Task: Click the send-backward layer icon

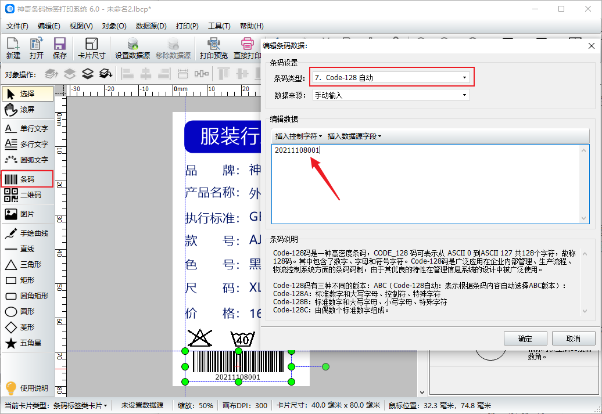Action: pyautogui.click(x=88, y=74)
